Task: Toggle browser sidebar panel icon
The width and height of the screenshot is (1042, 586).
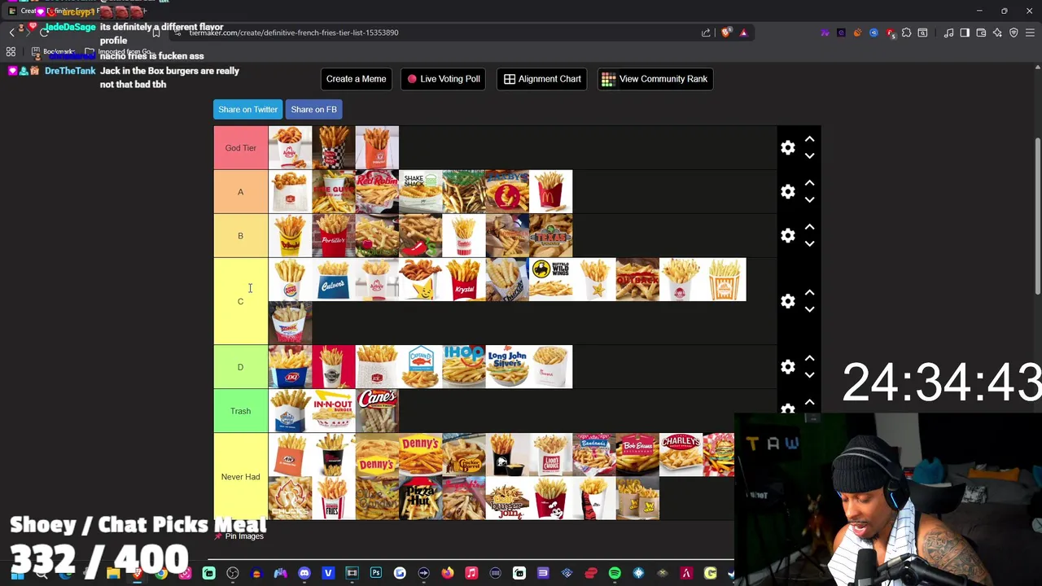Action: (x=965, y=33)
